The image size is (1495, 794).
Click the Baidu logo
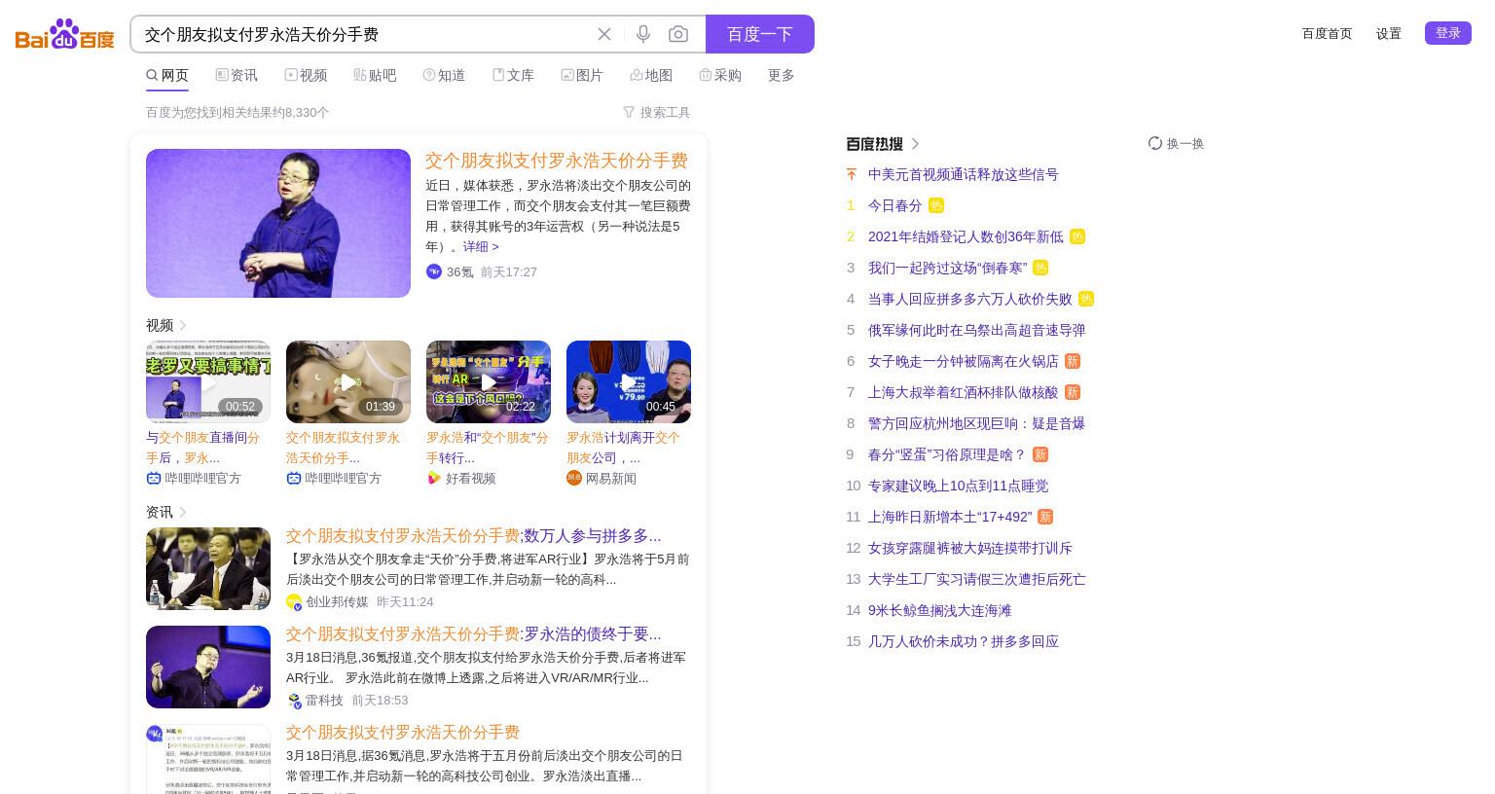pyautogui.click(x=65, y=34)
